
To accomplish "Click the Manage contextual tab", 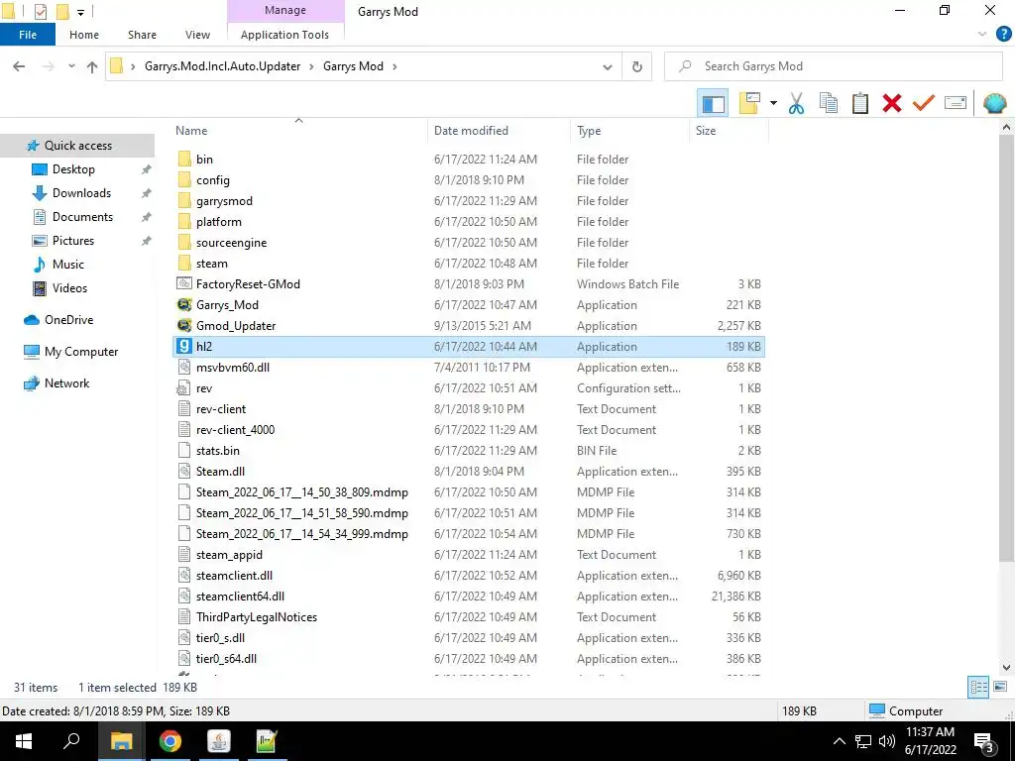I will pyautogui.click(x=285, y=10).
